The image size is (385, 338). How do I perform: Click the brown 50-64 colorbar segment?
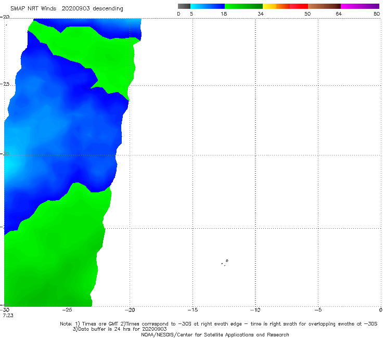coord(324,6)
